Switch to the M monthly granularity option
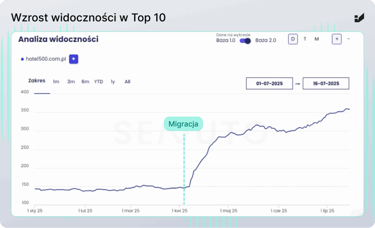 [x=317, y=39]
